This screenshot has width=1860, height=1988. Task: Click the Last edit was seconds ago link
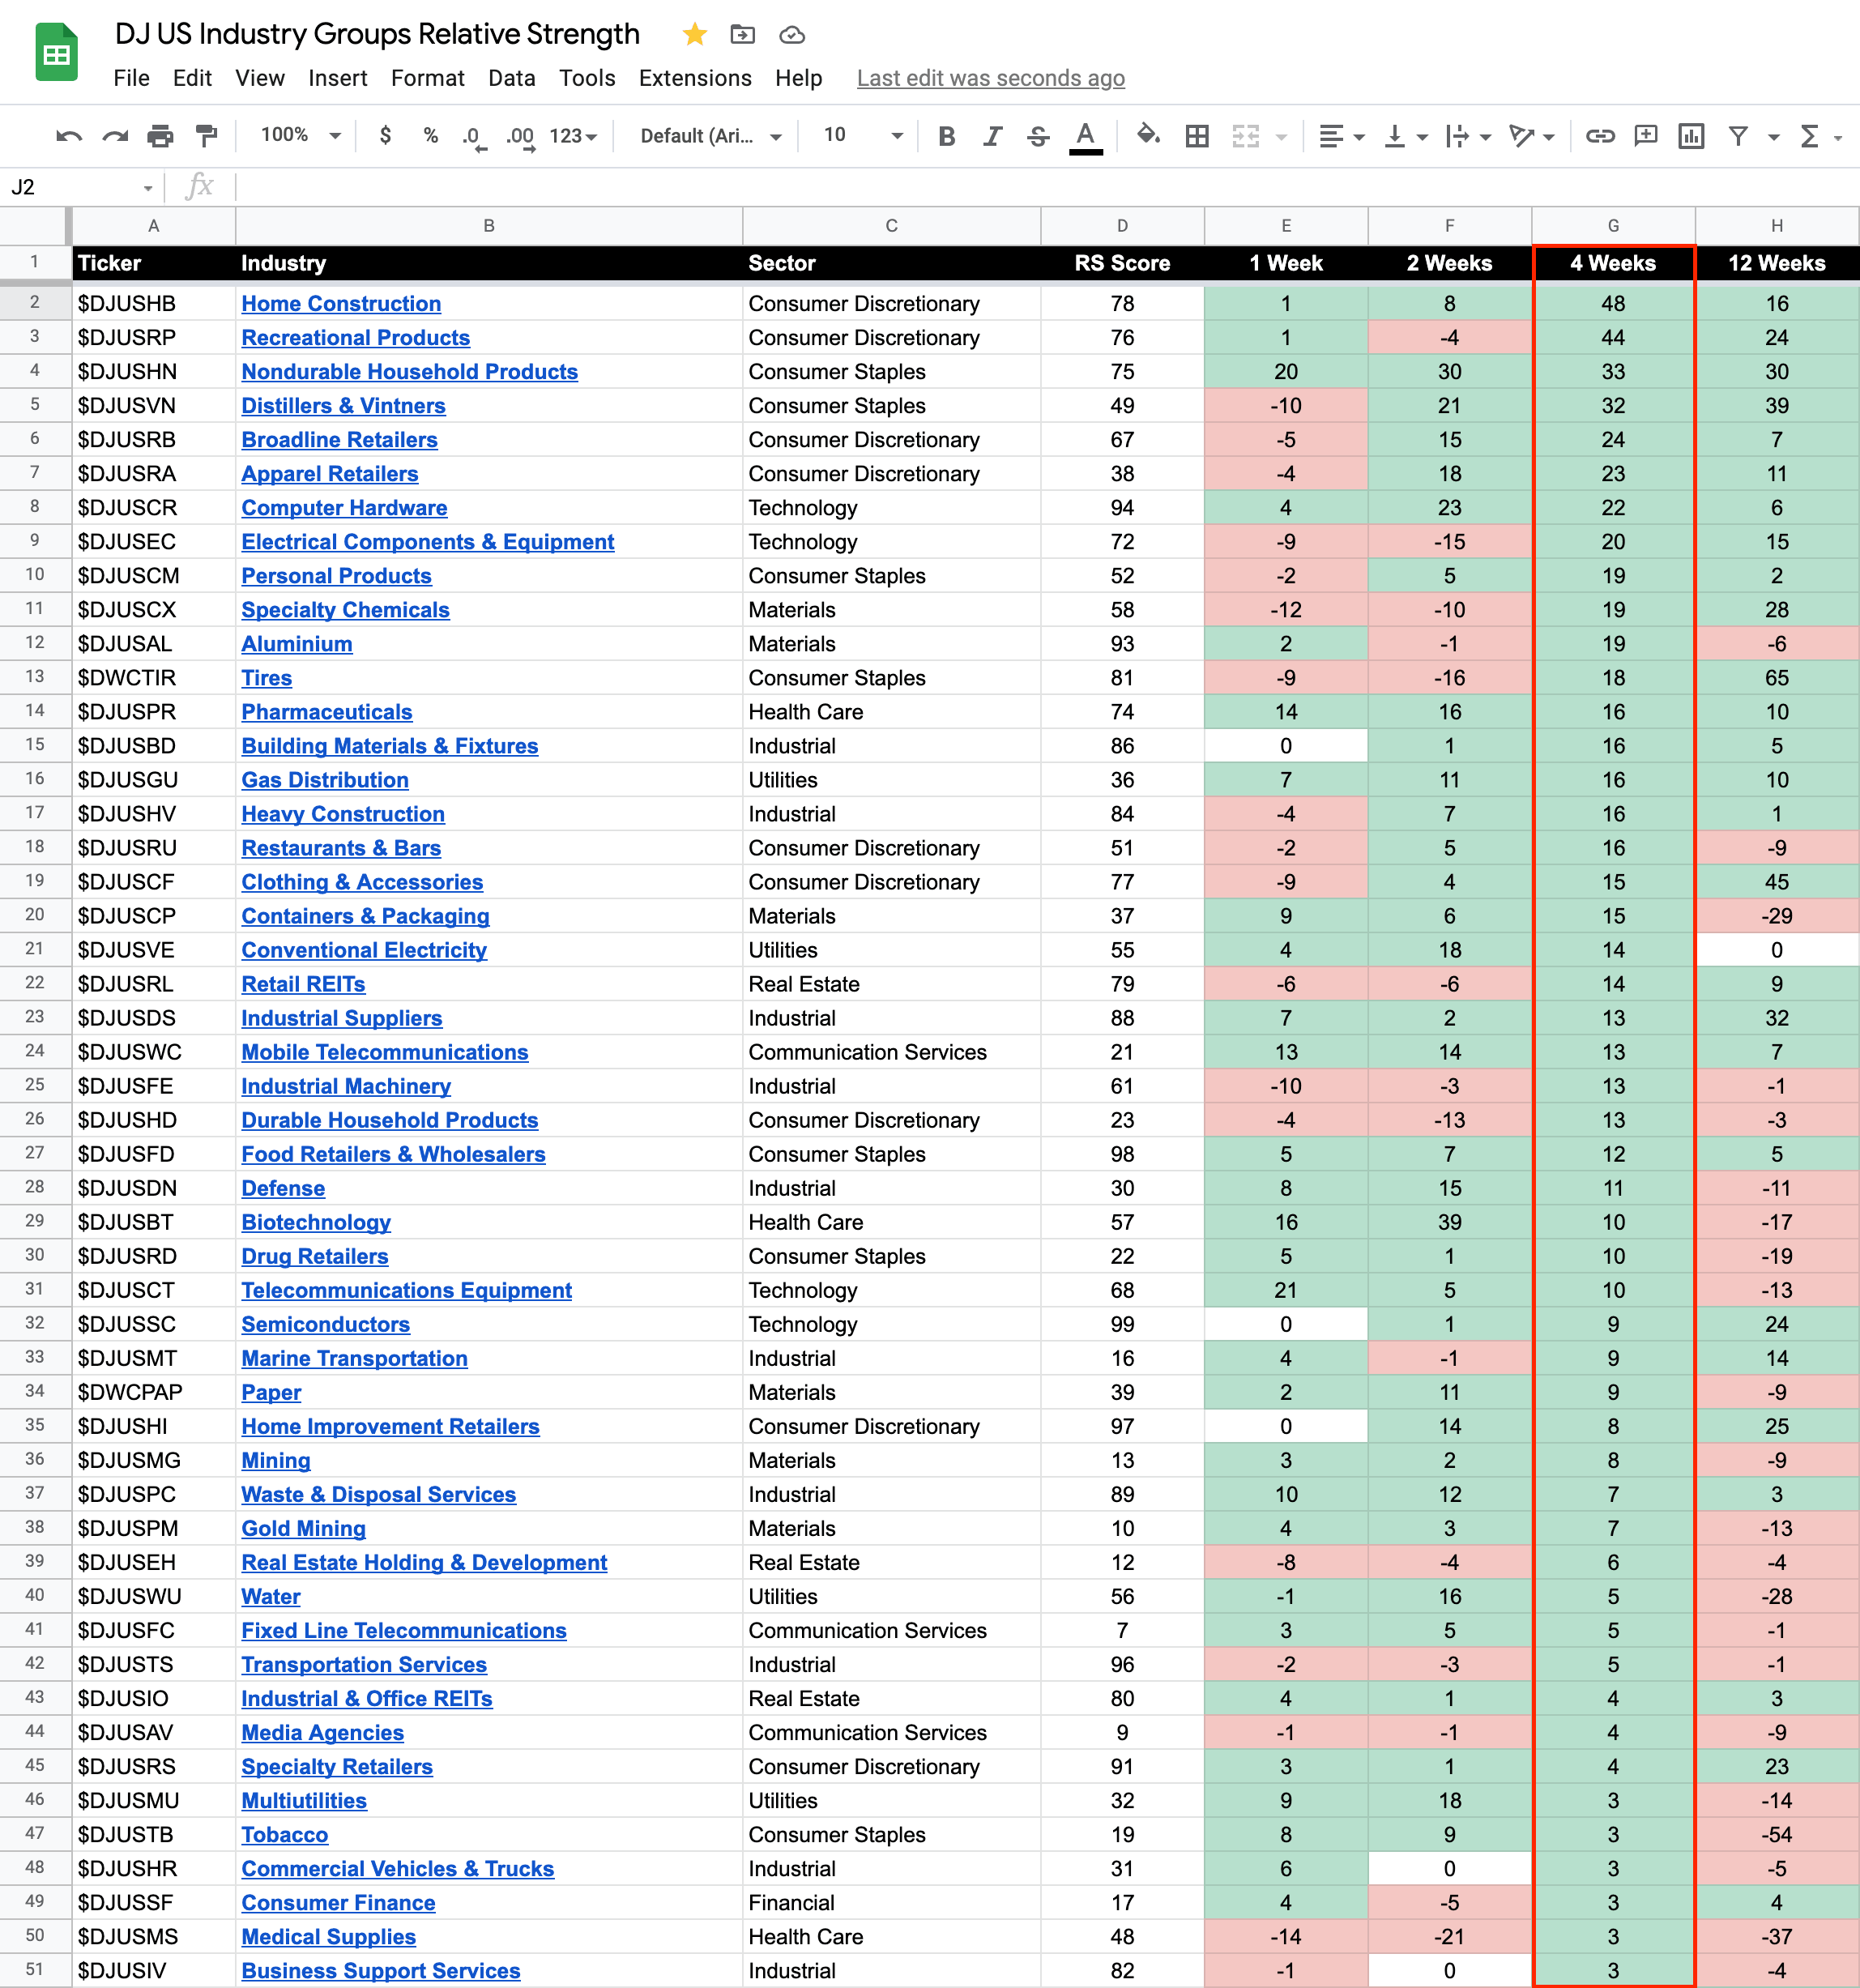[990, 78]
